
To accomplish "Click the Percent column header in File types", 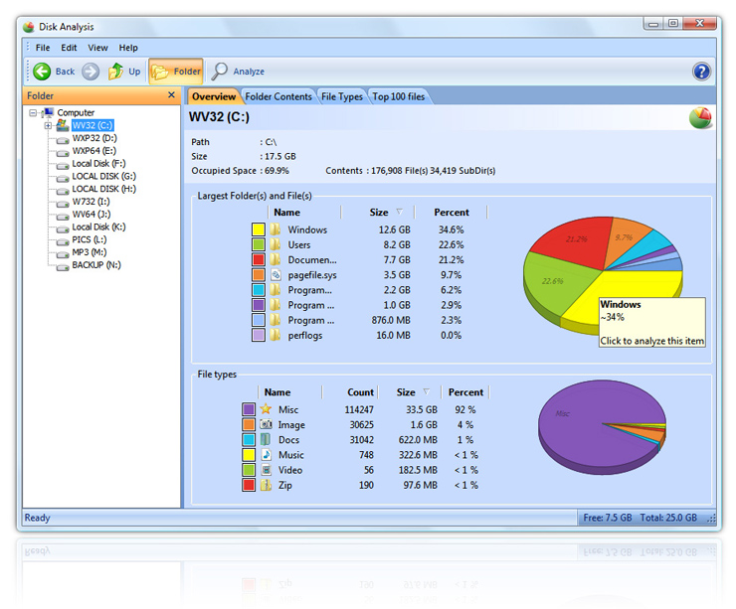I will coord(465,392).
